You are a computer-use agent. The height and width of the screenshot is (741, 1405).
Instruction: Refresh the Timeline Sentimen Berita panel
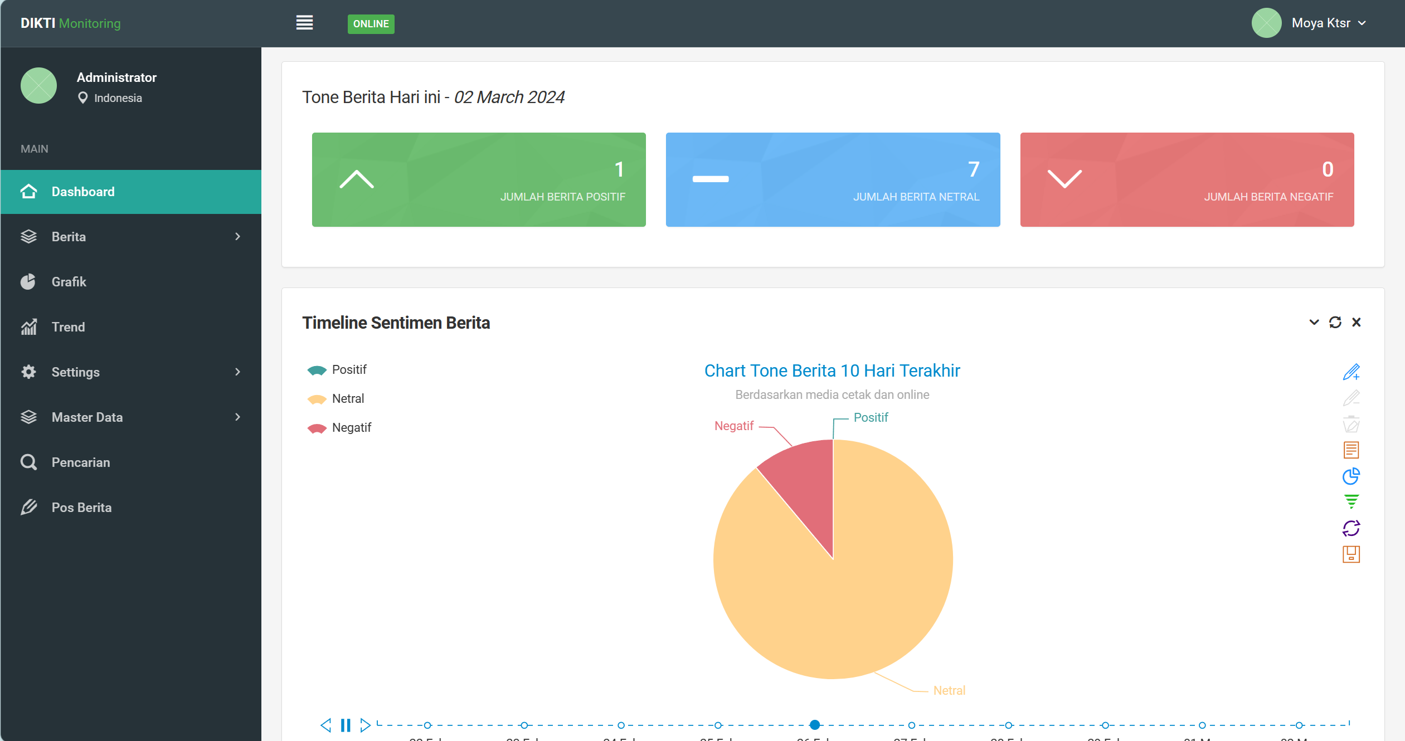[x=1335, y=322]
